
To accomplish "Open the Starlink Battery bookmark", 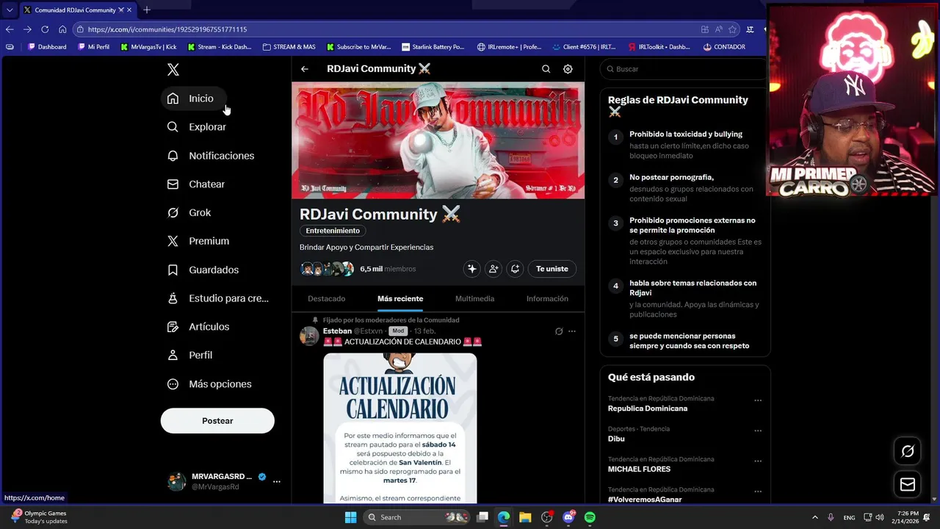I will click(433, 47).
